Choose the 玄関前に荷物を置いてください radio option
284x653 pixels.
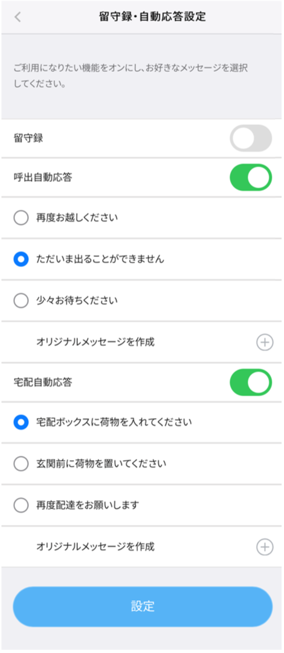coord(21,464)
